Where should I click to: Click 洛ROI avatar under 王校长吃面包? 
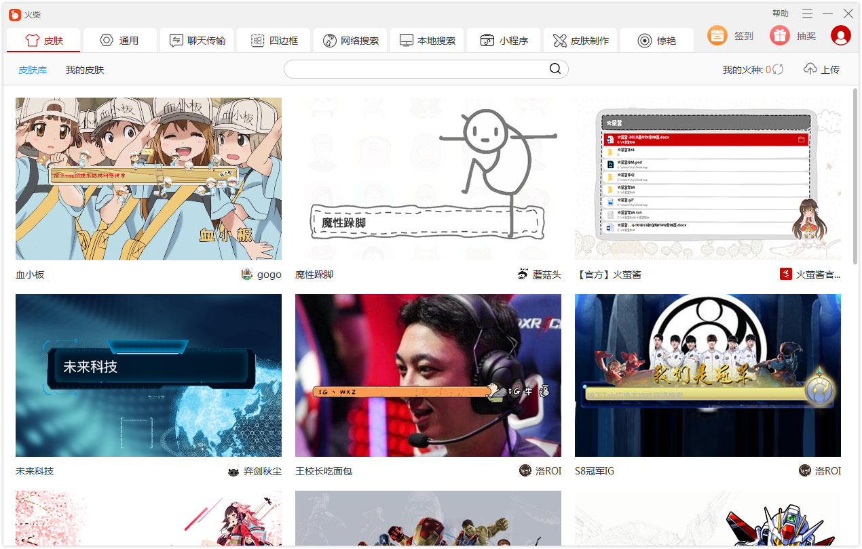[525, 471]
